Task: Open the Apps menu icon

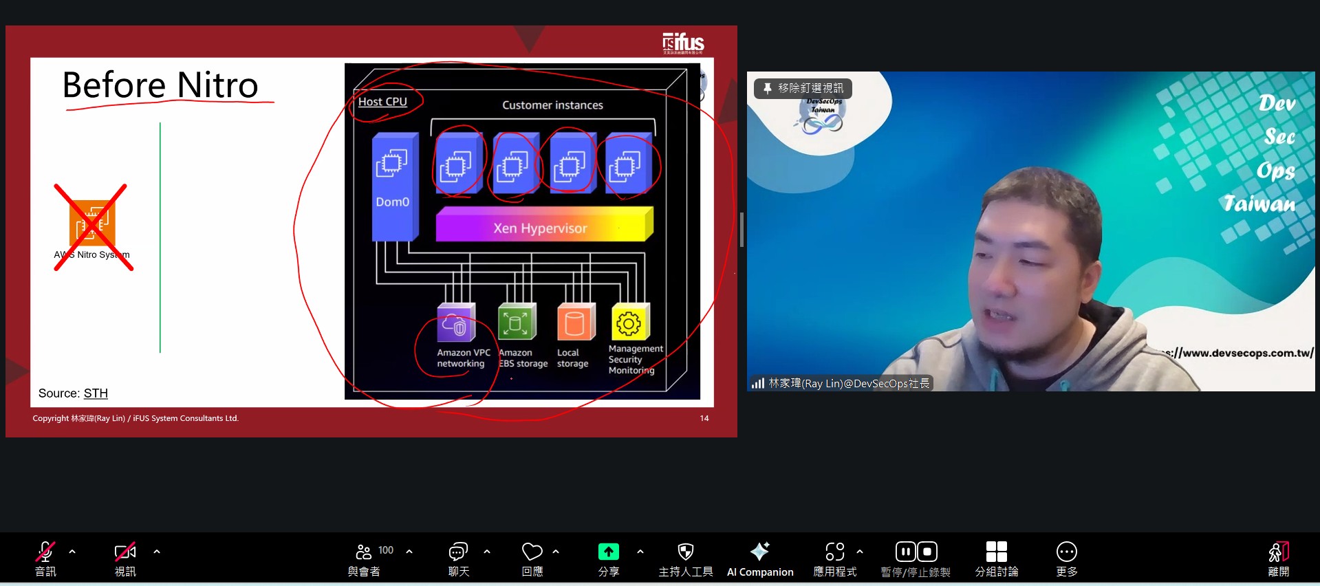Action: click(834, 552)
